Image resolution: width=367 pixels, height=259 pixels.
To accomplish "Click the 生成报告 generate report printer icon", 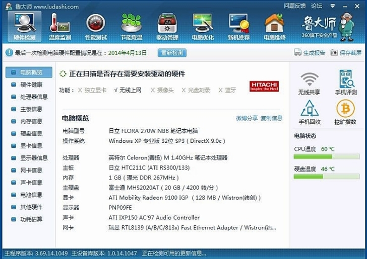I will 298,52.
